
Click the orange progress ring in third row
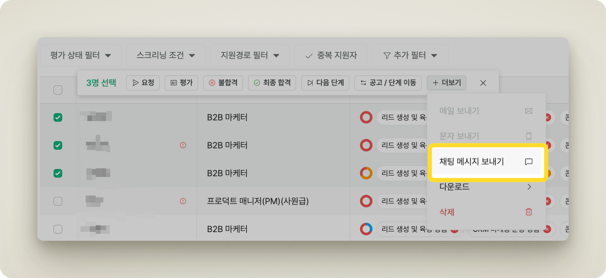[366, 173]
